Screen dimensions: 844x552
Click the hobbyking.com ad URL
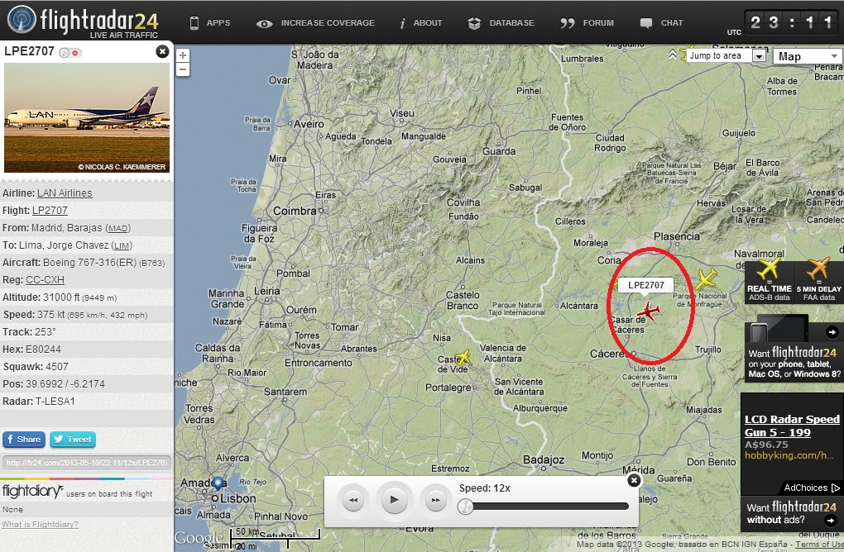click(x=789, y=455)
